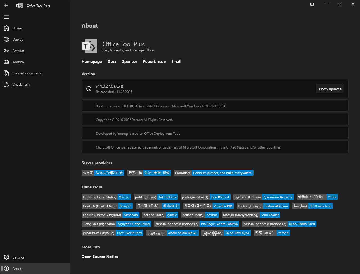The height and width of the screenshot is (274, 360).
Task: Click the 蓝点网 server provider badge
Action: tap(103, 173)
